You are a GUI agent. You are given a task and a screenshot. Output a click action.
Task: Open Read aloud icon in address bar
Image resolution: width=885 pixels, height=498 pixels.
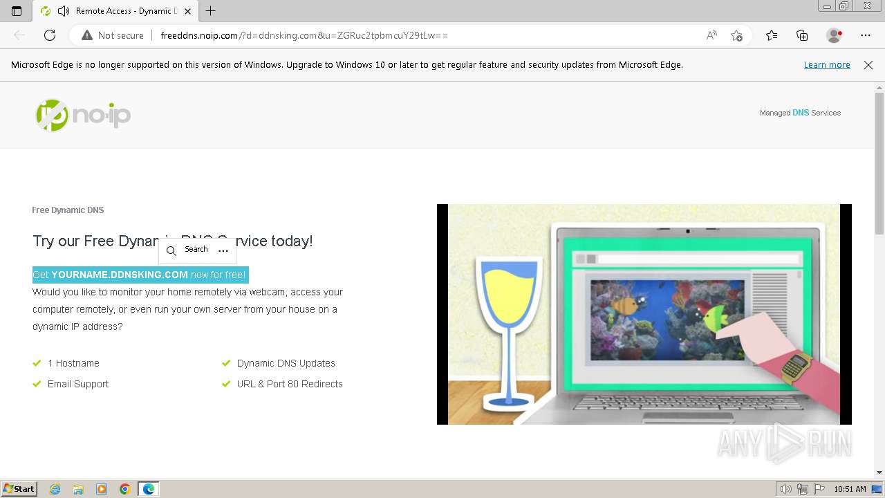tap(711, 35)
